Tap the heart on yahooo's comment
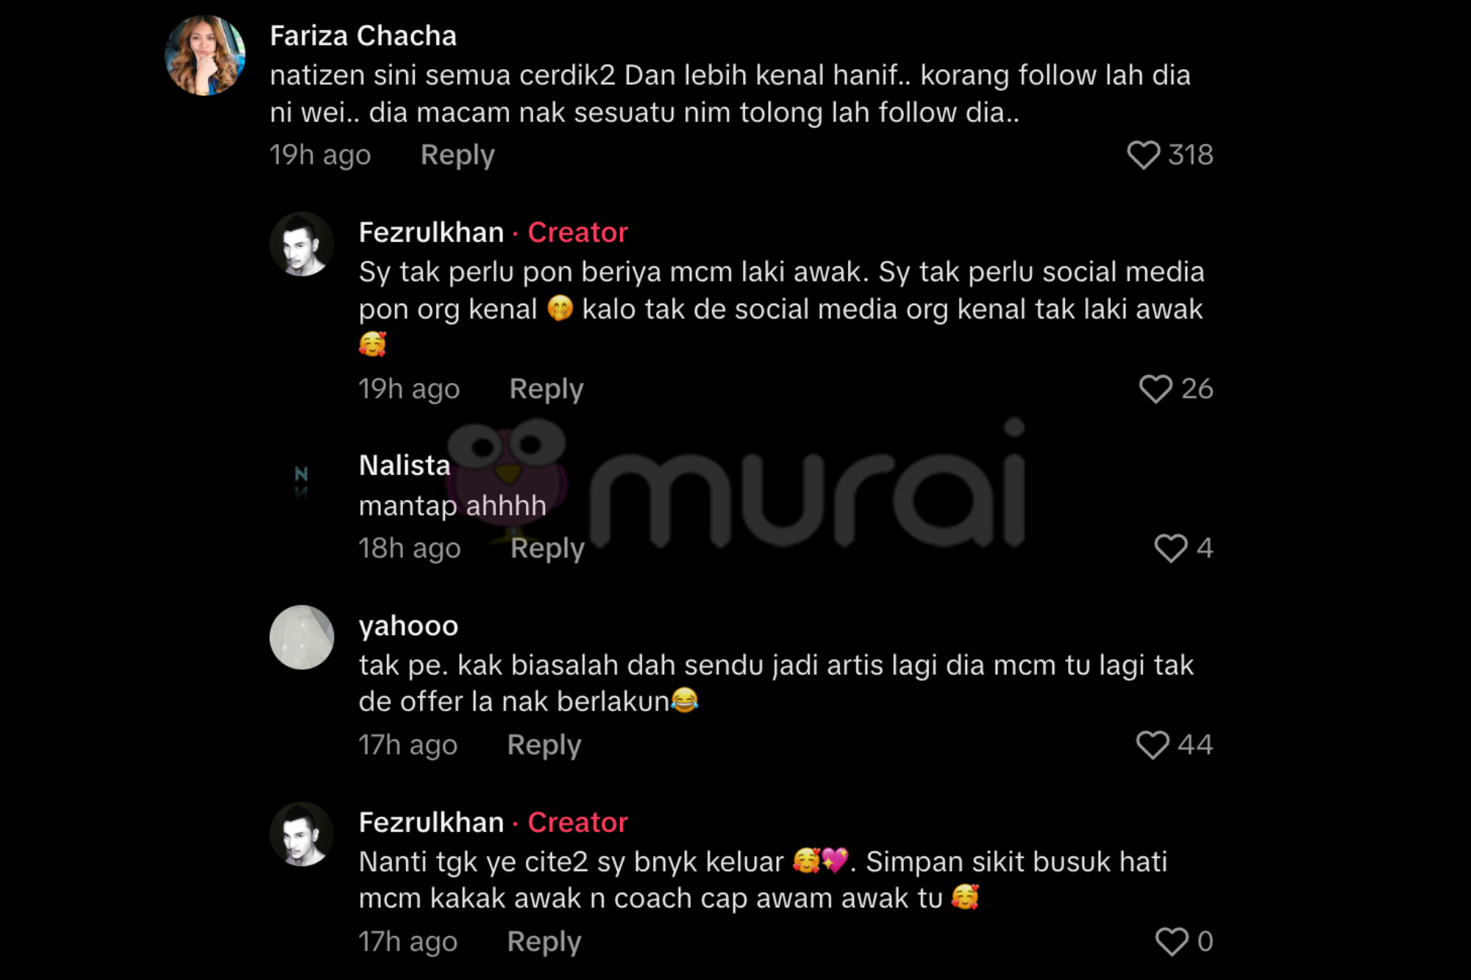The width and height of the screenshot is (1471, 980). [x=1153, y=744]
